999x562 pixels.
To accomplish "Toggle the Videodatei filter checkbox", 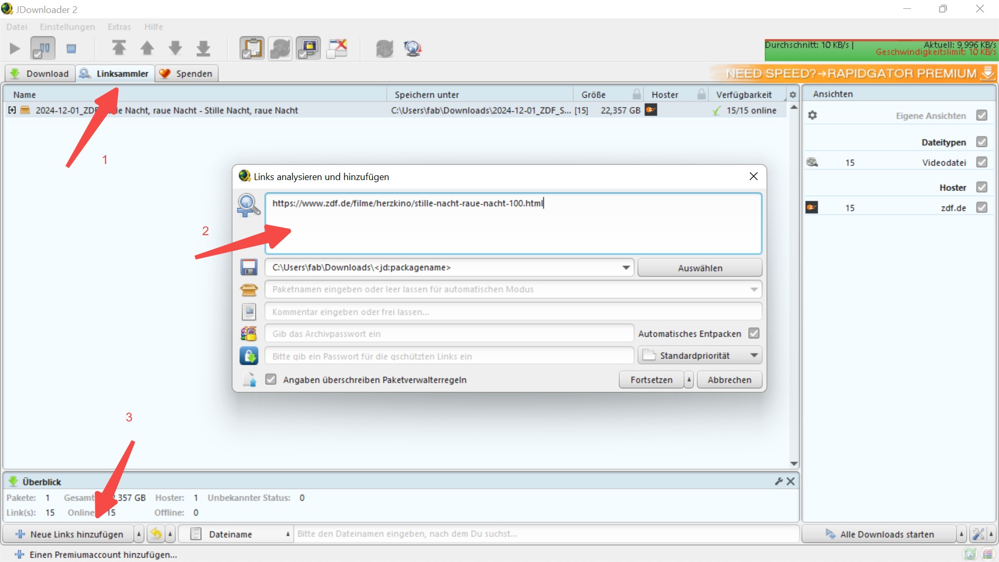I will point(982,162).
